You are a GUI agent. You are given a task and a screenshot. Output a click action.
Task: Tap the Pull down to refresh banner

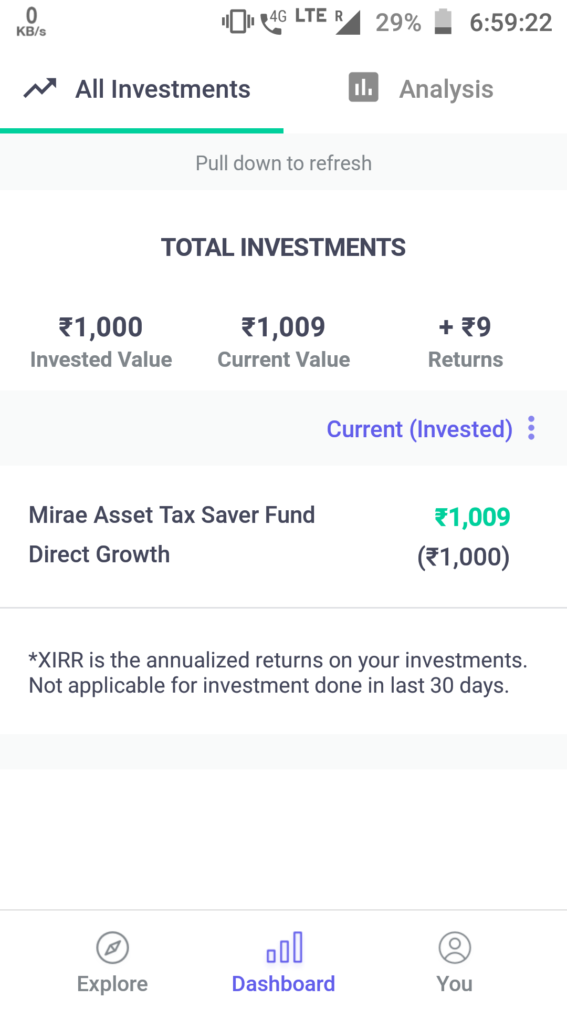tap(283, 163)
